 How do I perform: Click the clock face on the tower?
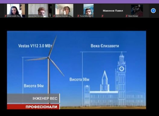point(122,69)
